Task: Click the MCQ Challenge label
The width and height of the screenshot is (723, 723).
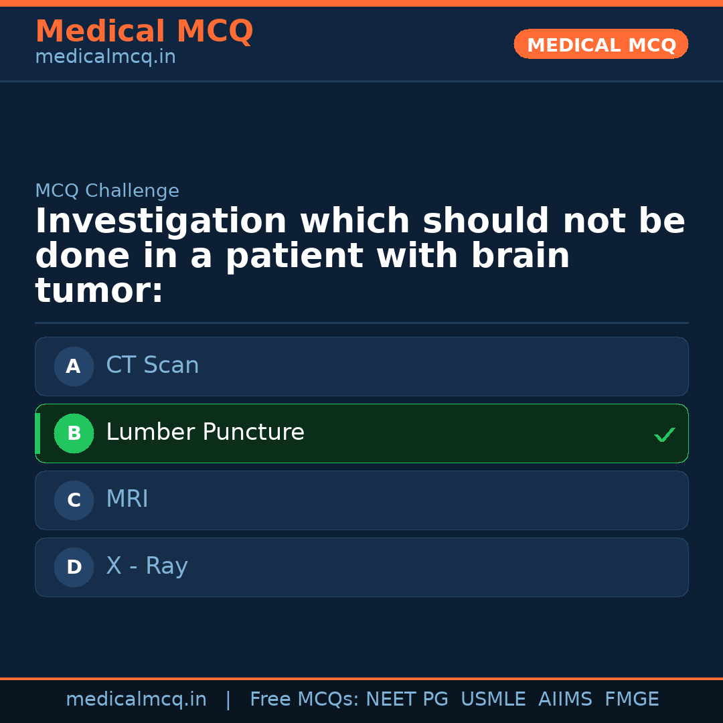Action: pos(107,191)
